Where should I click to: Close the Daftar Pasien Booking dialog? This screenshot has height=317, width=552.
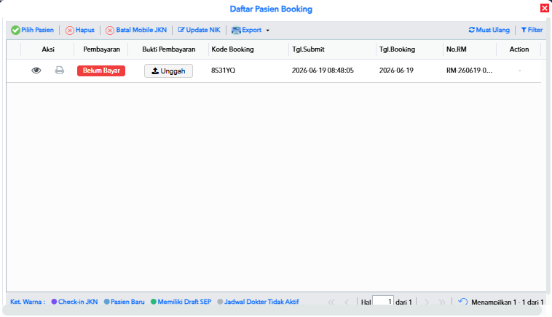pyautogui.click(x=545, y=8)
